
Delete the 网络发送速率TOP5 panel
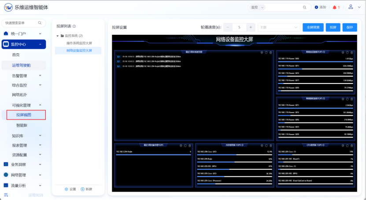352,53
